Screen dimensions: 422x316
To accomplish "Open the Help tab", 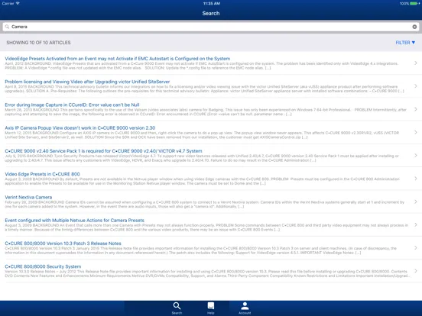I will (211, 308).
